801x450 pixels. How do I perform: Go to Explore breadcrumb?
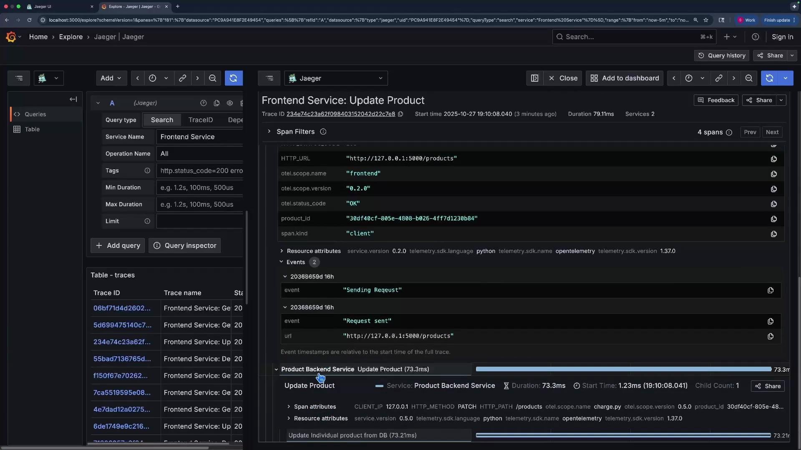[x=71, y=37]
